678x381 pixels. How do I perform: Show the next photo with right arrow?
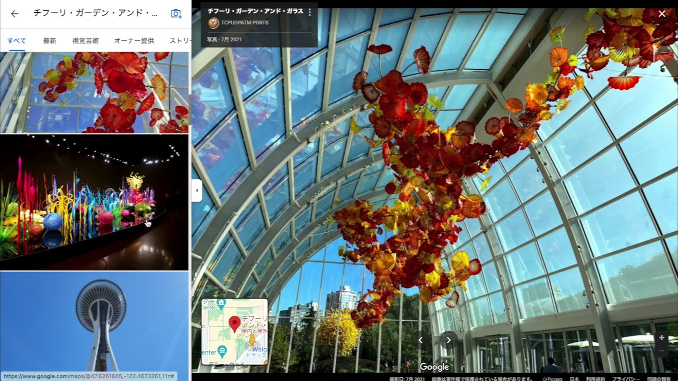[x=449, y=340]
